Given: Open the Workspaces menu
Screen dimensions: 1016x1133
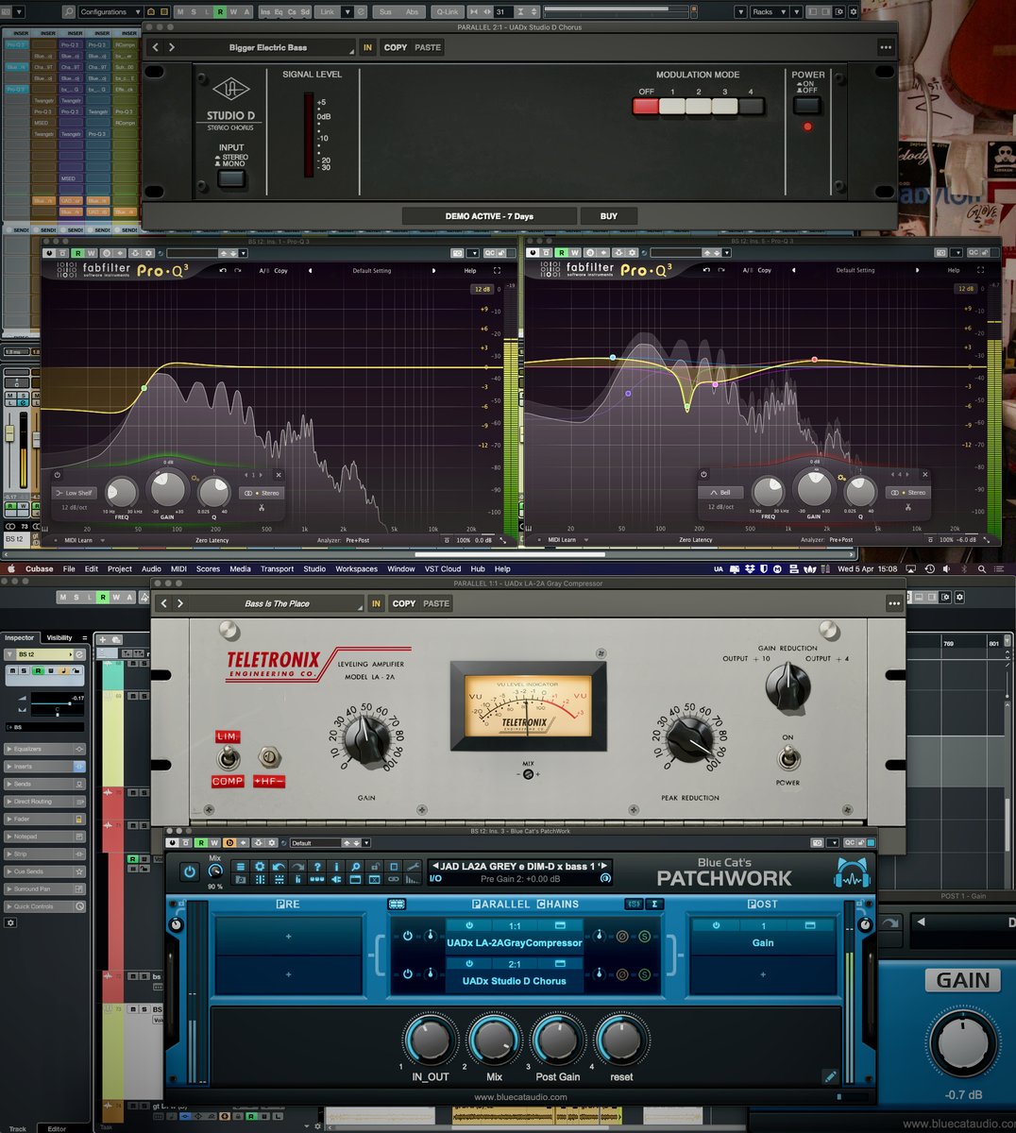Looking at the screenshot, I should (x=356, y=569).
